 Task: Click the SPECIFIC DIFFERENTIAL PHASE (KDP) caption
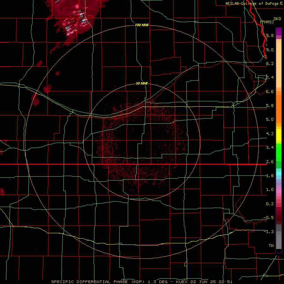click(x=99, y=282)
